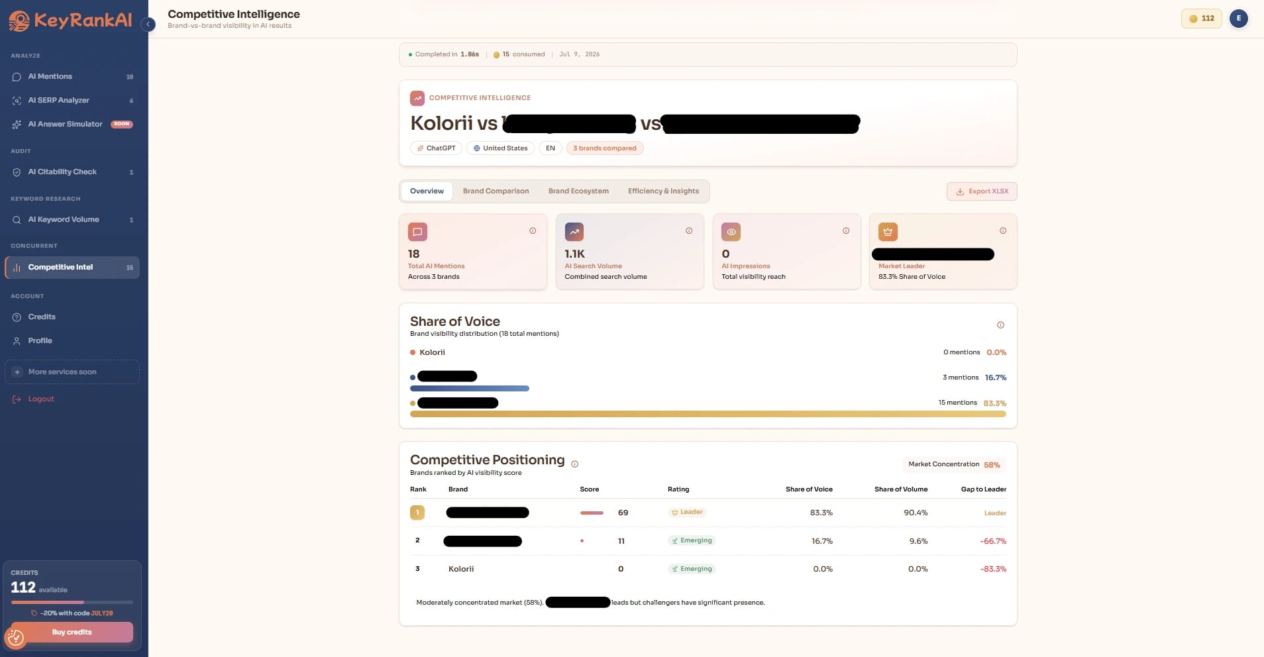The height and width of the screenshot is (657, 1264).
Task: Click the credits usage progress bar
Action: click(72, 602)
